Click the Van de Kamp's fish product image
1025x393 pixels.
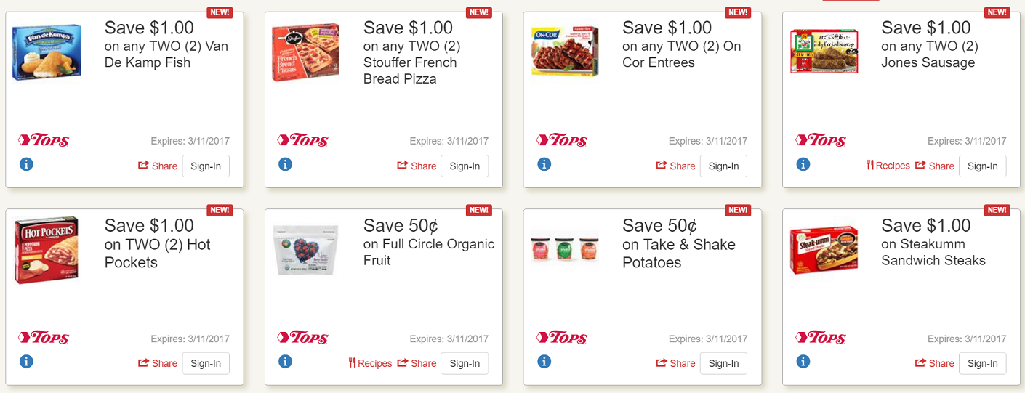tap(47, 52)
